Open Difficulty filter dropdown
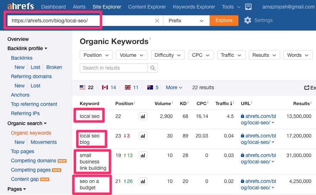The width and height of the screenshot is (316, 195). point(168,55)
